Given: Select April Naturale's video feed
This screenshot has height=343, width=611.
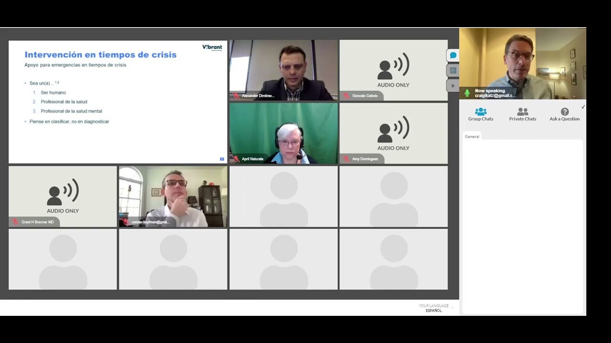Looking at the screenshot, I should 284,133.
